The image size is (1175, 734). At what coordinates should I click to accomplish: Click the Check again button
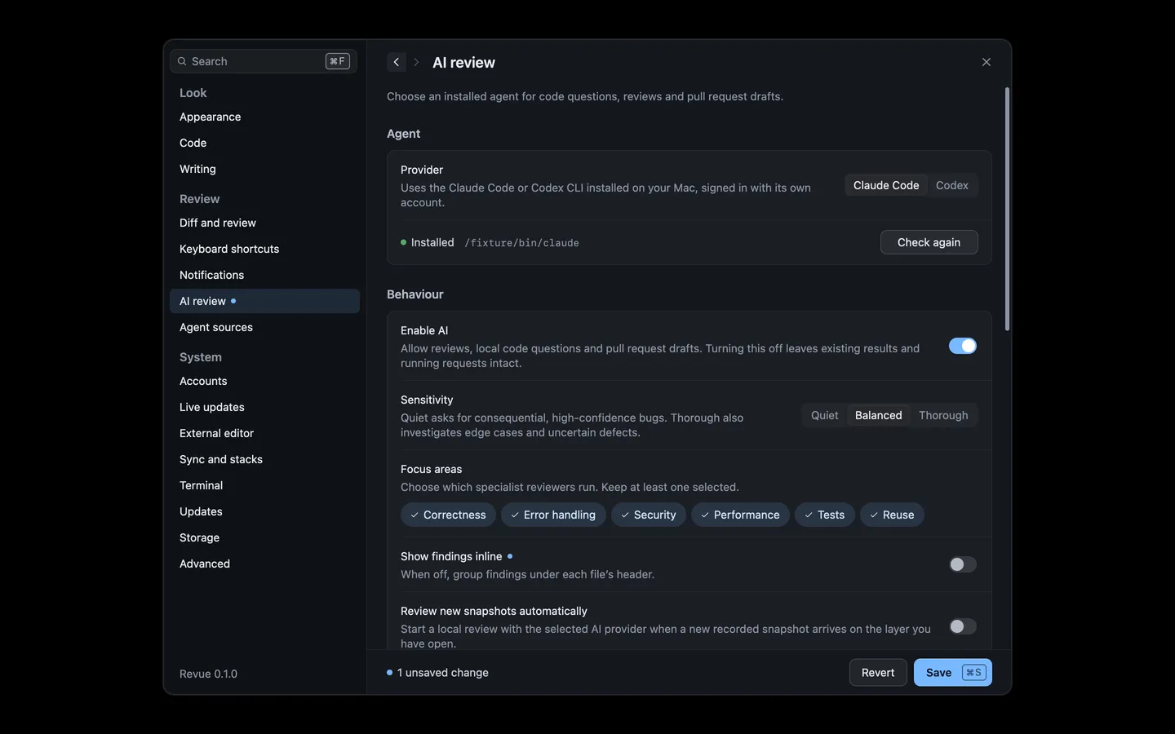tap(929, 242)
